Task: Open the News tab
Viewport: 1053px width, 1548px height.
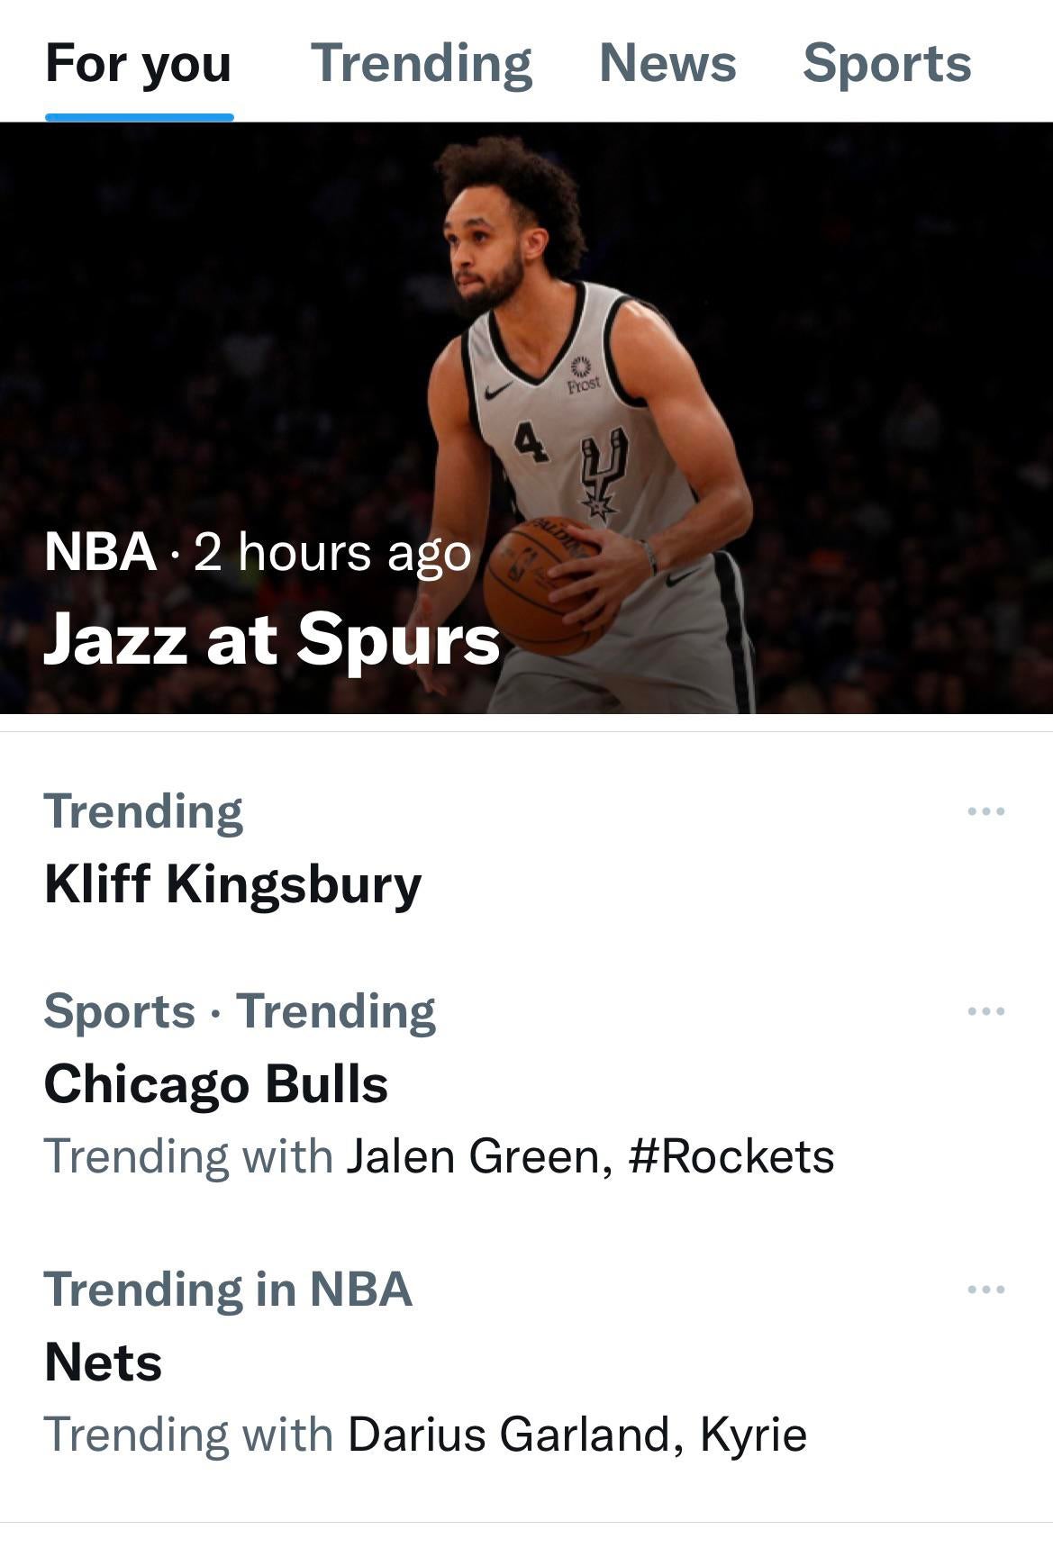Action: [667, 63]
